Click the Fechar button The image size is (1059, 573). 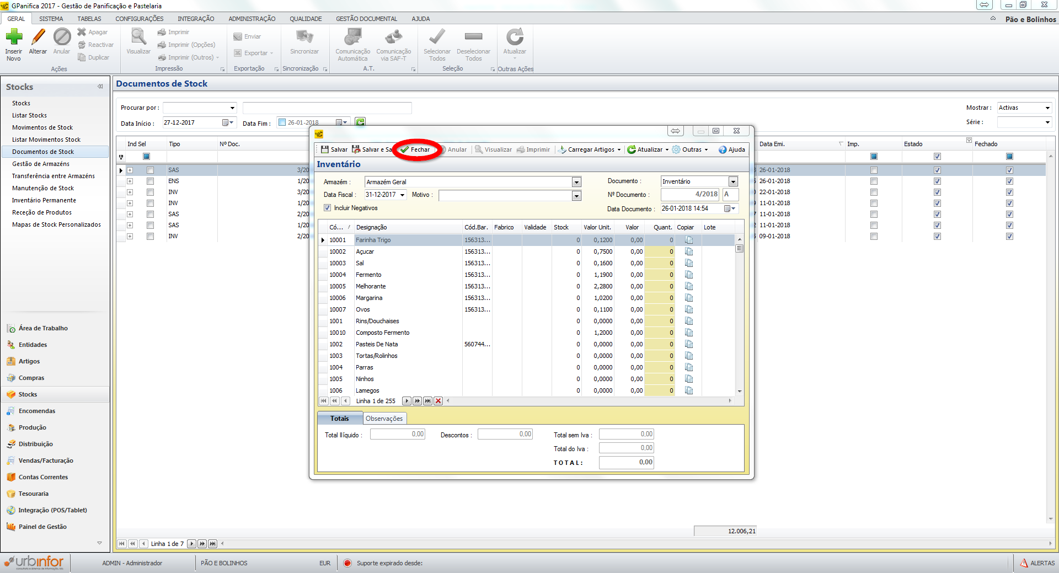(x=415, y=149)
